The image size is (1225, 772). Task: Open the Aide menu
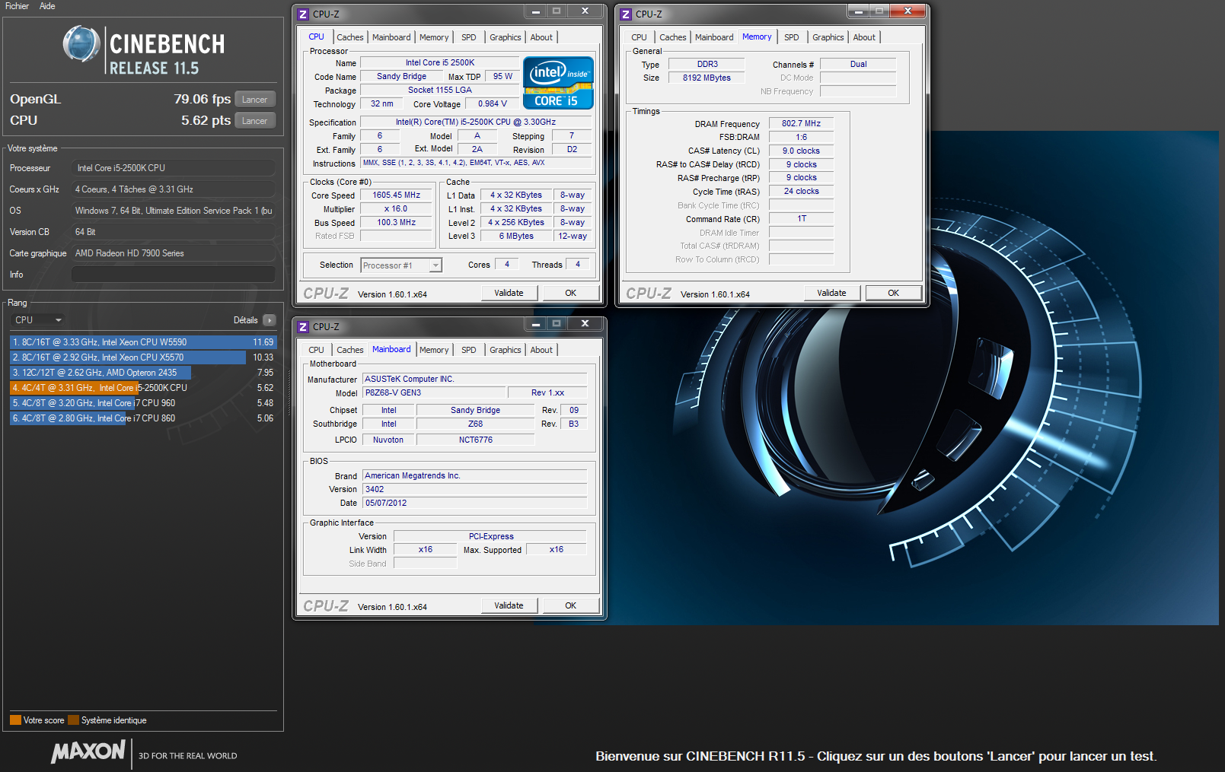(x=47, y=6)
